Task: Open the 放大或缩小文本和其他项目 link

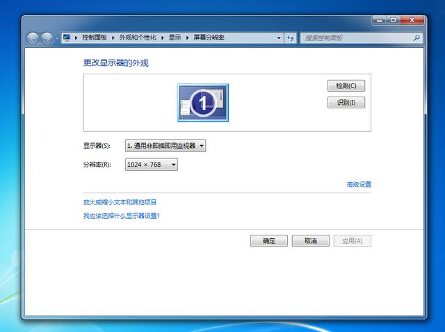Action: click(120, 202)
